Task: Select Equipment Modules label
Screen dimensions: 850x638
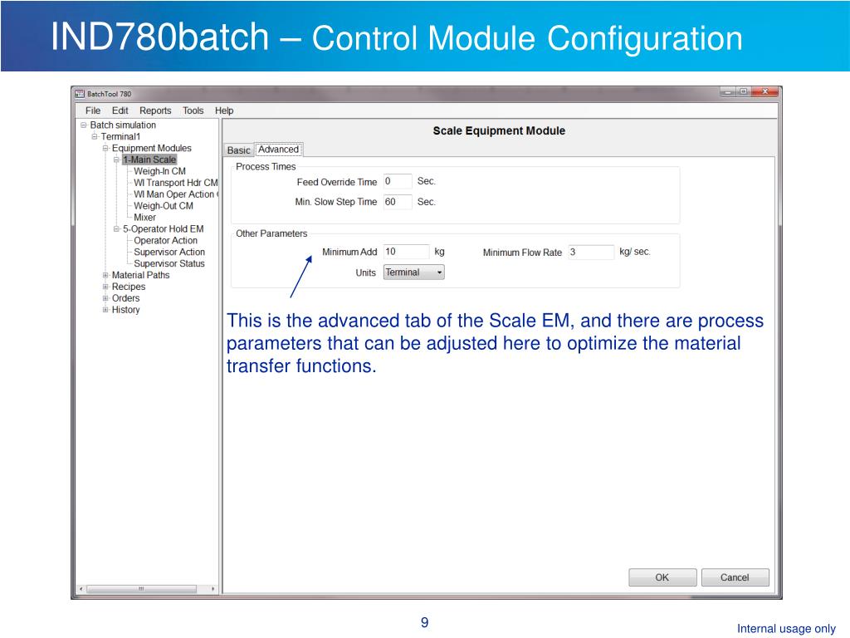Action: [151, 148]
